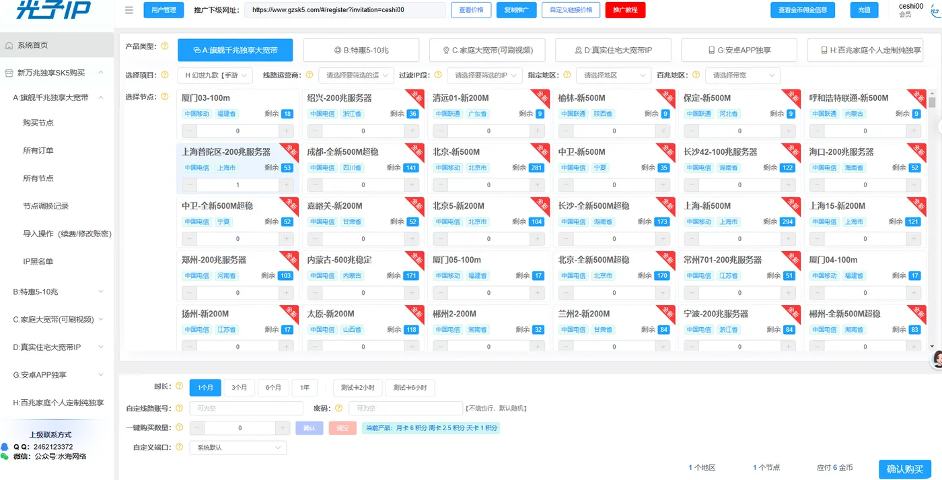Pick the 6个月 duration option
The height and width of the screenshot is (480, 942).
coord(273,387)
